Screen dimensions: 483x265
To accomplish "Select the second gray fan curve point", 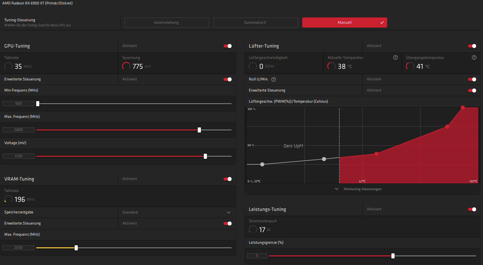I will [x=324, y=159].
